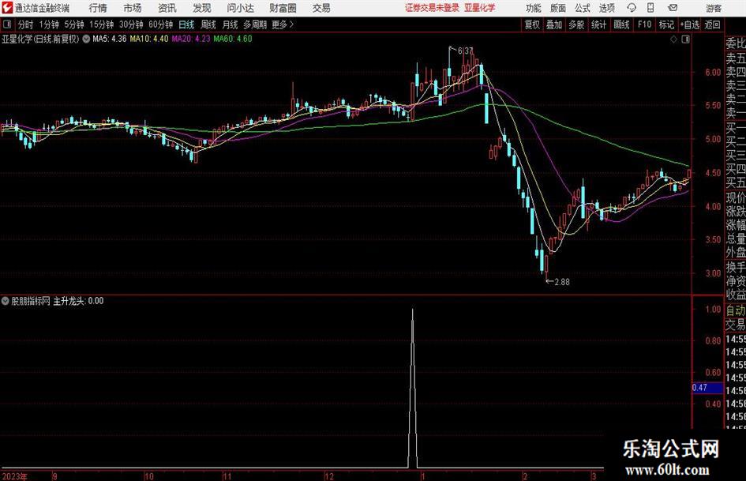Screen dimensions: 746x481
Task: Click the 画线 drawing toolbar button
Action: pyautogui.click(x=621, y=24)
